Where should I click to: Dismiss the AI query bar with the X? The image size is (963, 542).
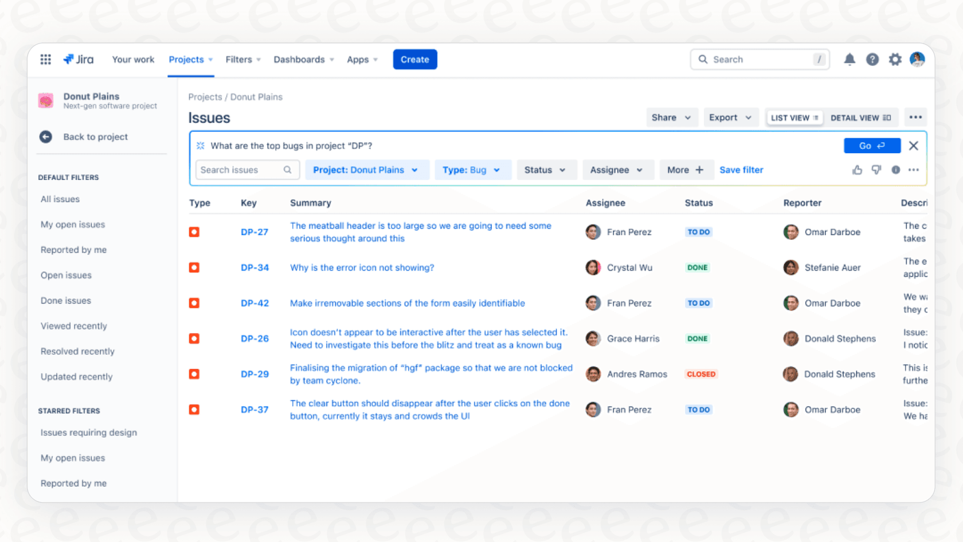[x=913, y=146]
